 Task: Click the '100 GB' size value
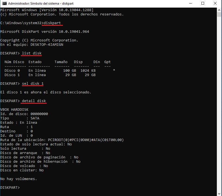(x=70, y=71)
